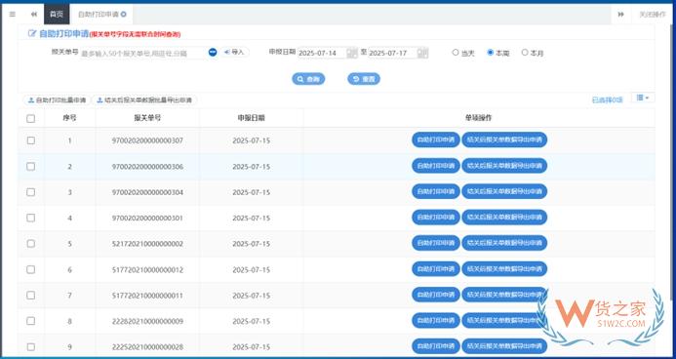Image resolution: width=676 pixels, height=359 pixels.
Task: Click 自助打印申请 button in row 6
Action: [x=436, y=269]
